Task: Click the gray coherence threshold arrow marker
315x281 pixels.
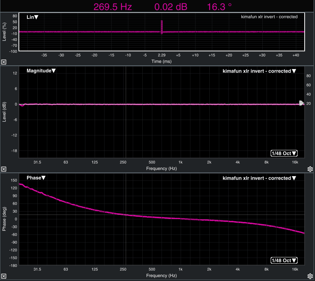Action: (x=302, y=103)
